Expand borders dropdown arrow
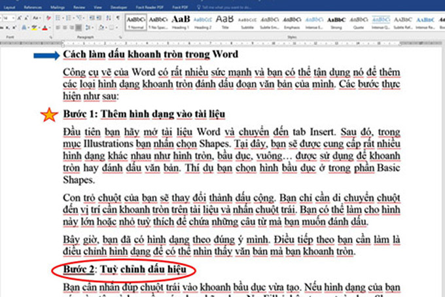Screen dimensions: 445x297 click(x=116, y=27)
